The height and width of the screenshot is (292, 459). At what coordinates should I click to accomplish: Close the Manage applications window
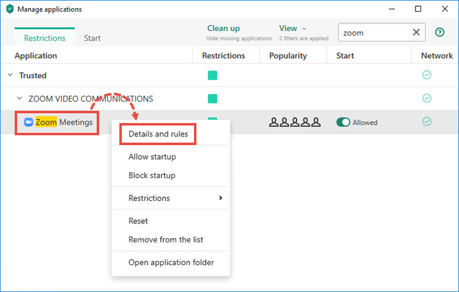[445, 9]
